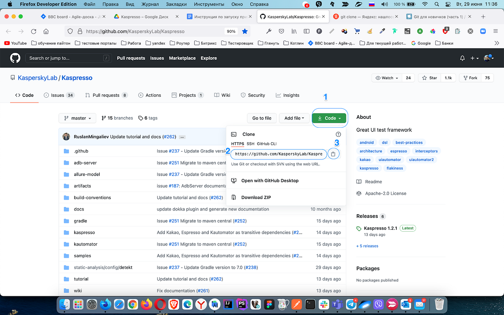
Task: Open Инструменты menu in menu bar
Action: pyautogui.click(x=209, y=4)
